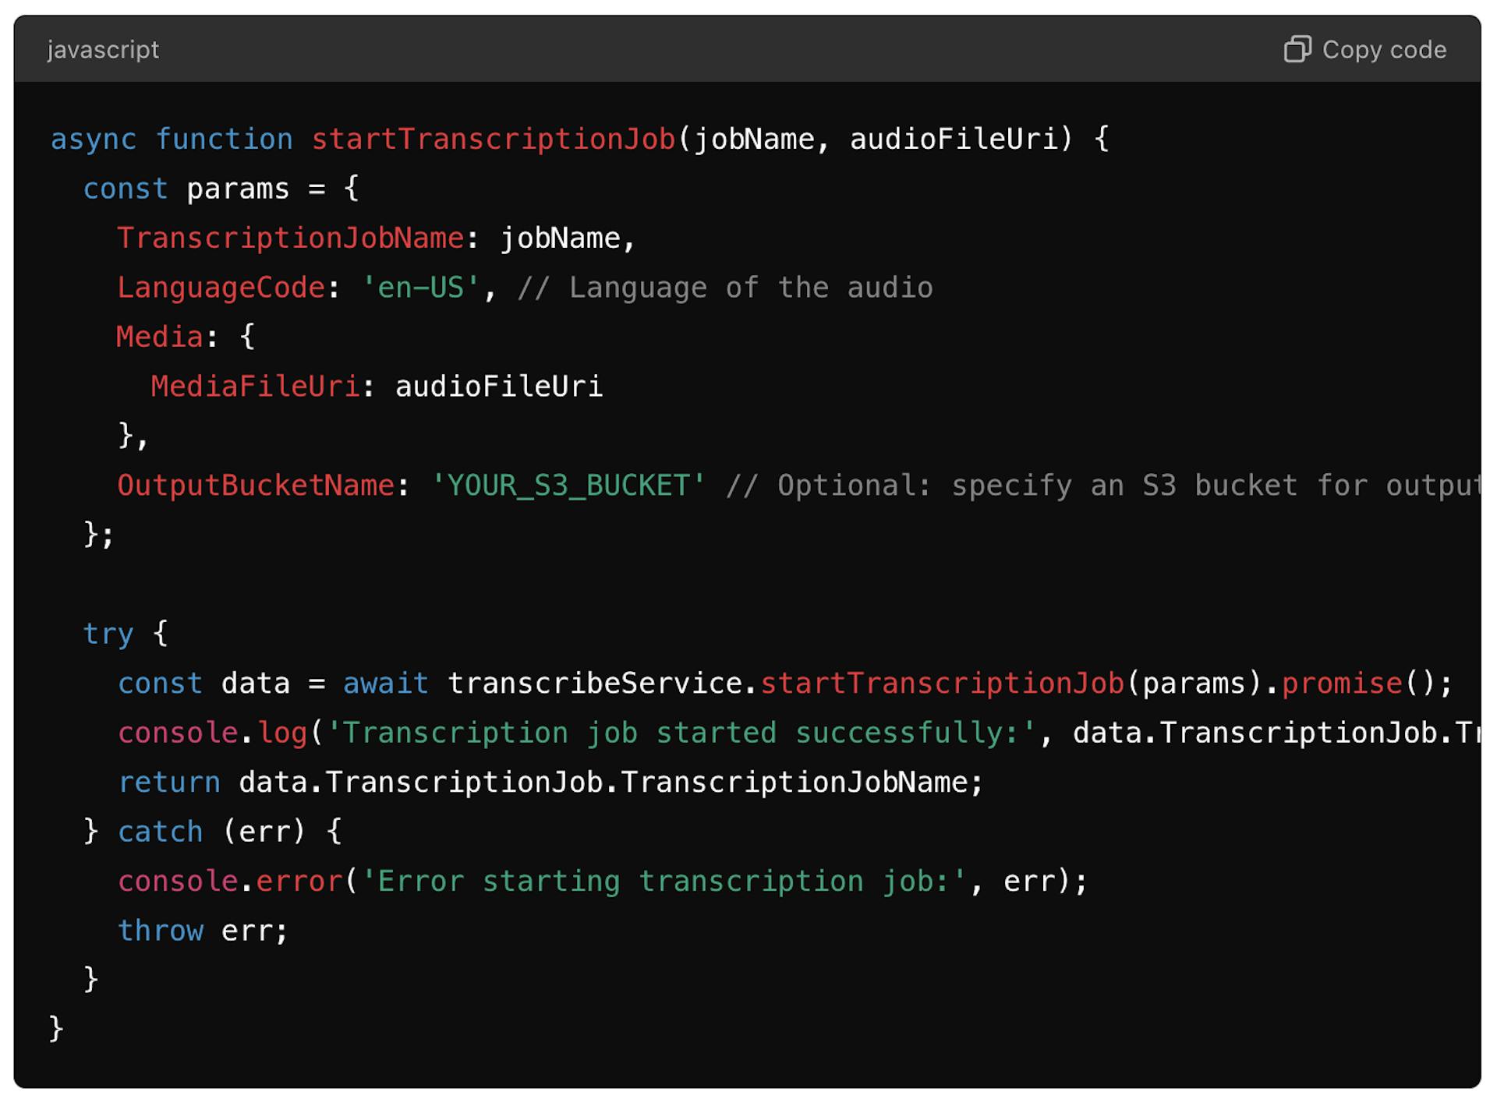
Task: Click the 'en-US' string value
Action: pos(420,288)
